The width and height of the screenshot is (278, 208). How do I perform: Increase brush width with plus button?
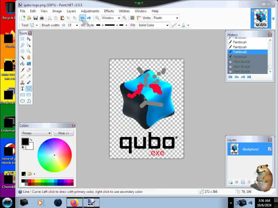[82, 25]
